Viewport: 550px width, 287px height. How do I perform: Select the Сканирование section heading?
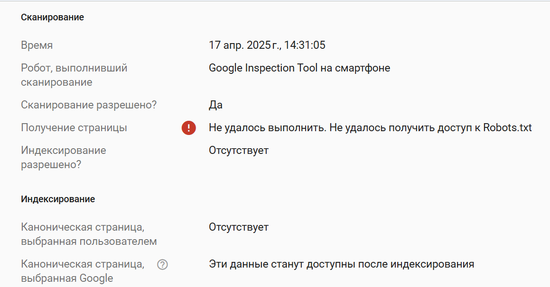tap(52, 17)
